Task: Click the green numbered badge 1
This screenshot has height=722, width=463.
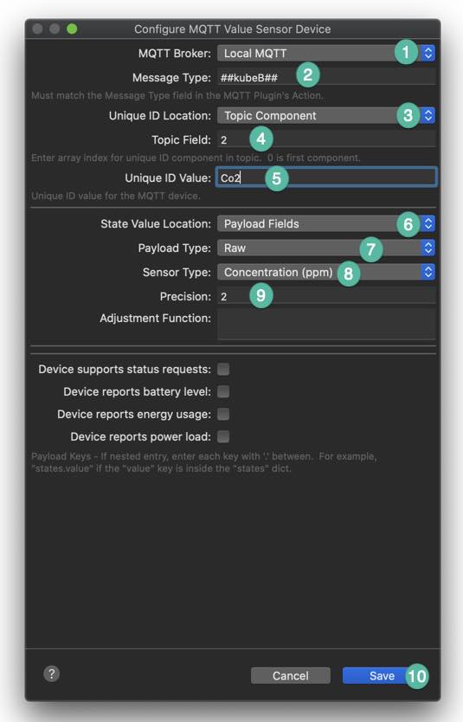Action: (406, 53)
